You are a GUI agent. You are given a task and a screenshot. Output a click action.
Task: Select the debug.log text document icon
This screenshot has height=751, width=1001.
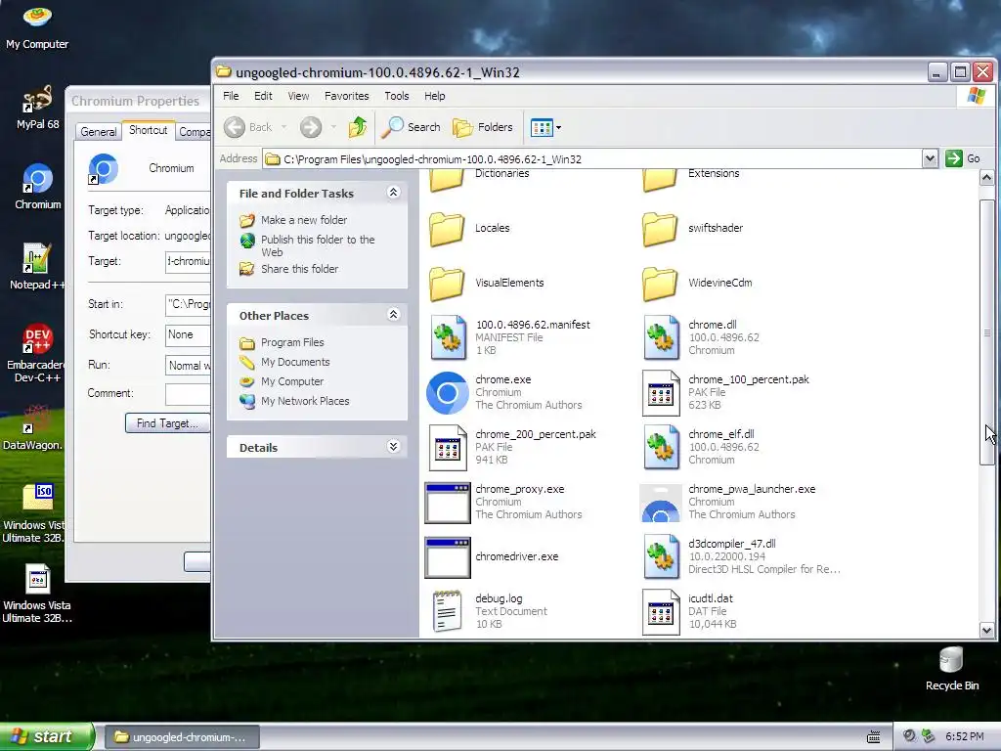point(447,611)
